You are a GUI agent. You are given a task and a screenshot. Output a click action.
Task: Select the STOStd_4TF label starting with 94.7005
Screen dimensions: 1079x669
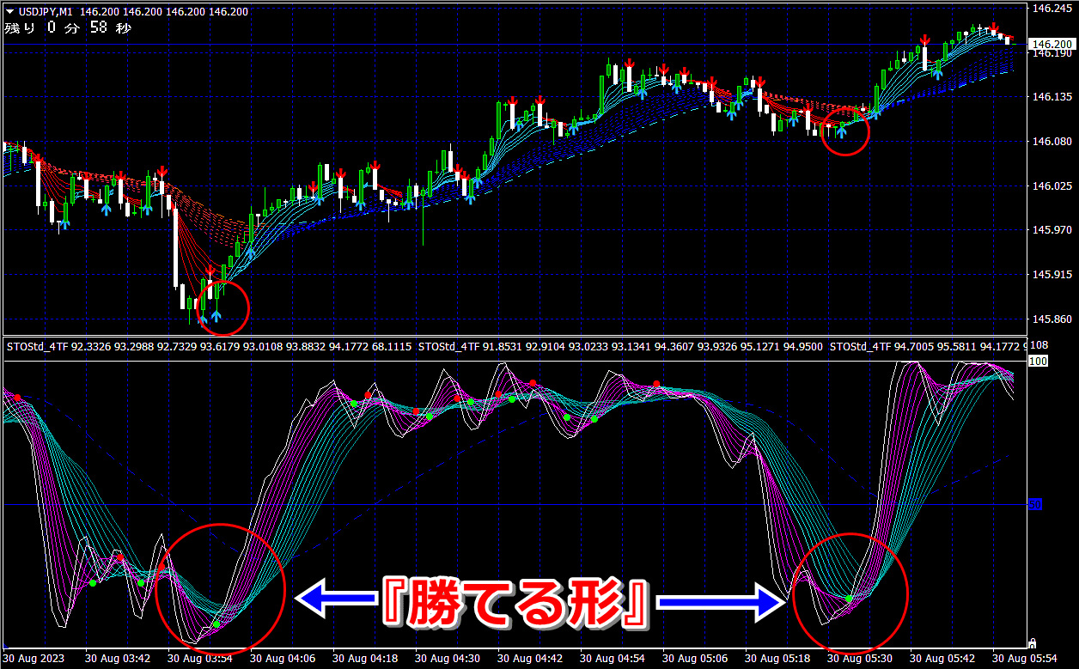tap(928, 347)
